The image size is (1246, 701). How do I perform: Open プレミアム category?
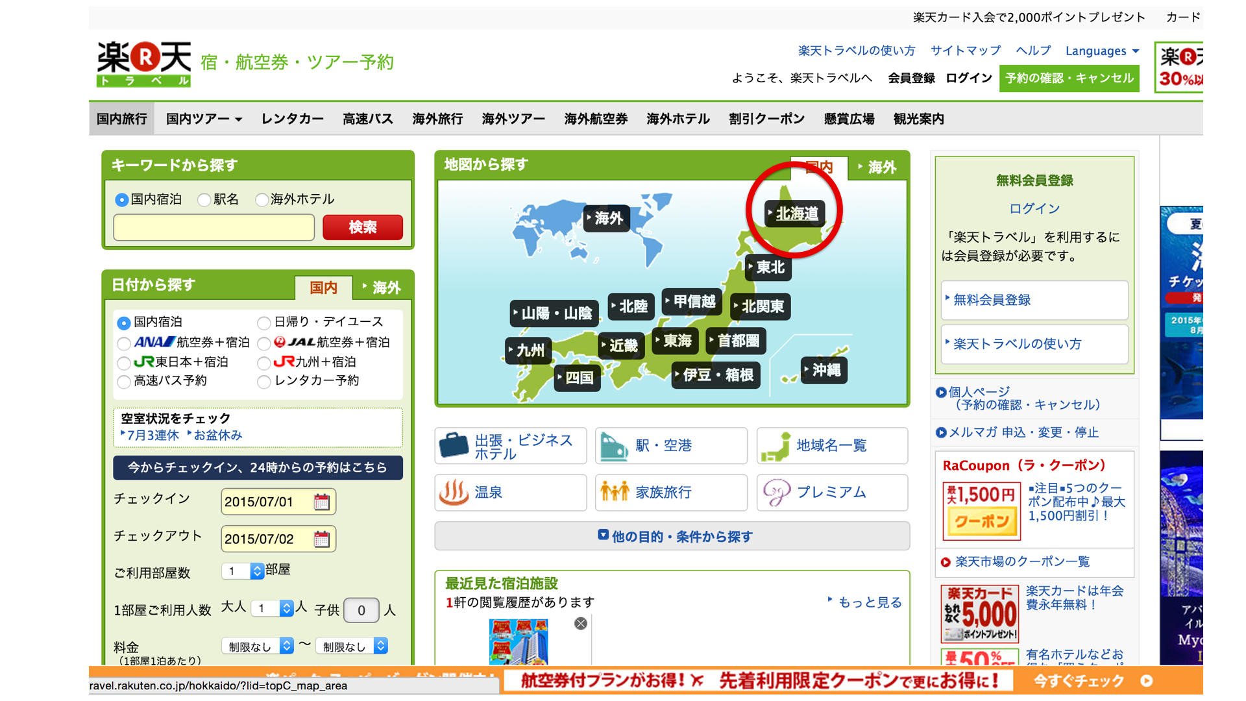point(832,493)
